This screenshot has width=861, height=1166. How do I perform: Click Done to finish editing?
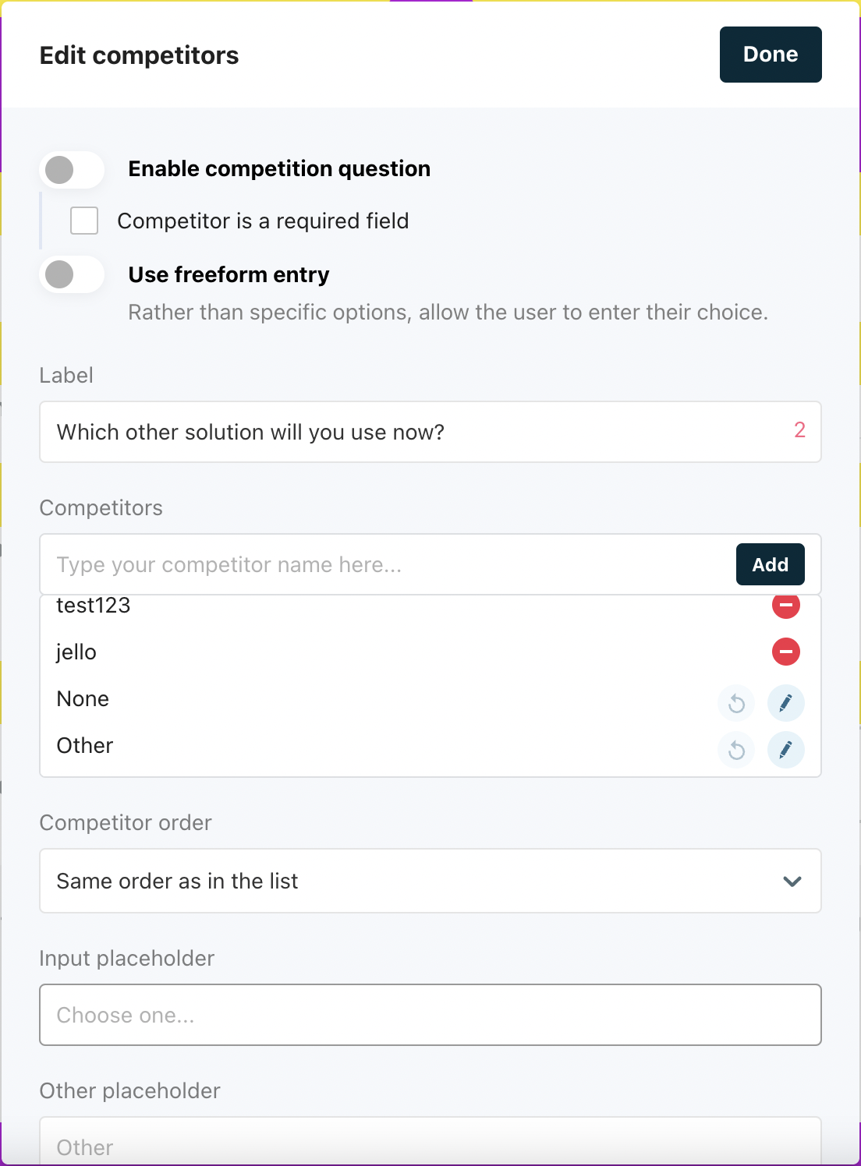point(771,55)
